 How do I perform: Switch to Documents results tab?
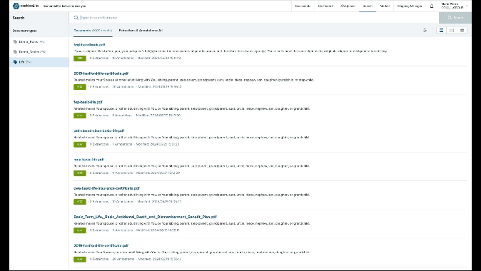[x=93, y=31]
